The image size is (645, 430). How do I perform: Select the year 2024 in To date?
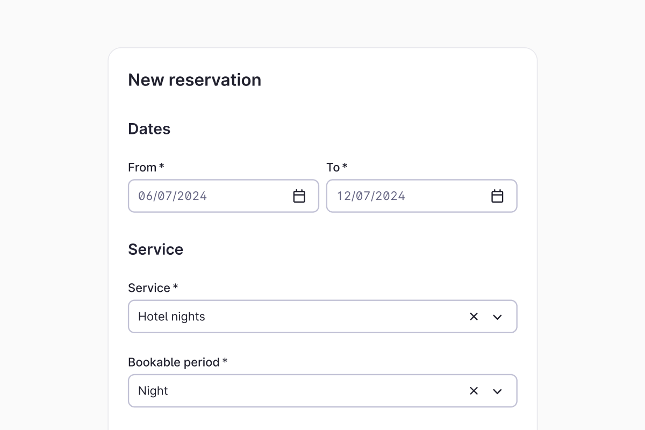pos(391,196)
